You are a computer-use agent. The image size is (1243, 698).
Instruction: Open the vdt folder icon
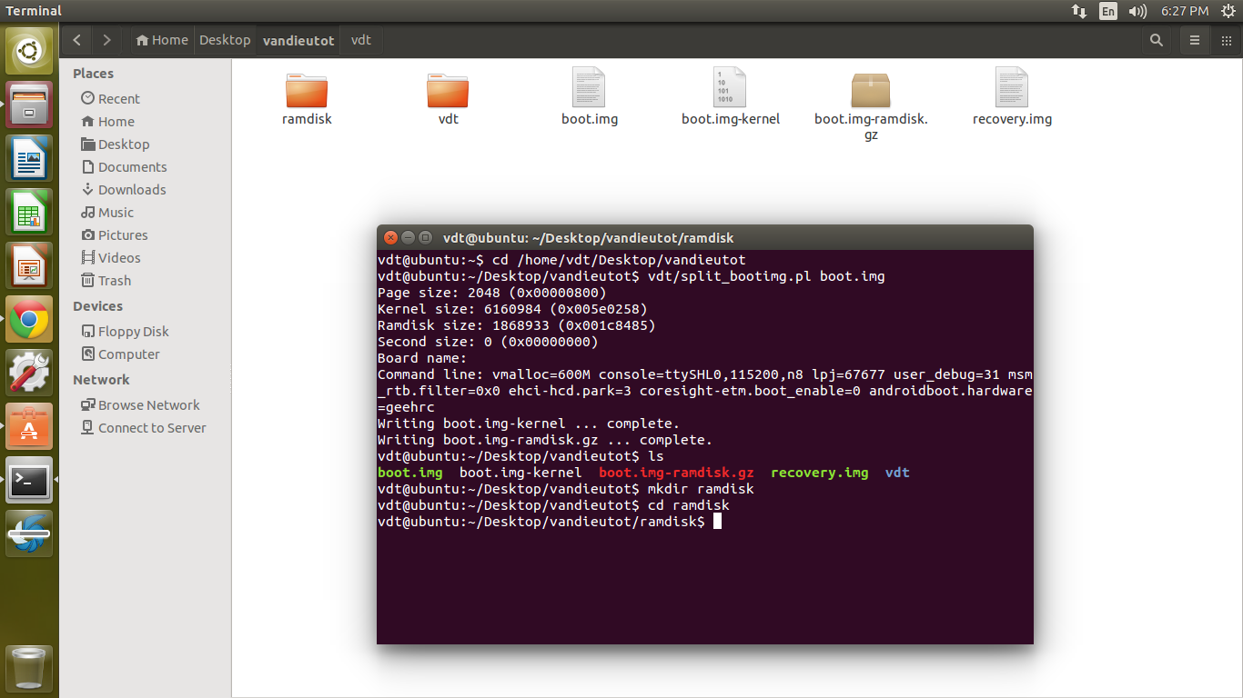(x=448, y=91)
